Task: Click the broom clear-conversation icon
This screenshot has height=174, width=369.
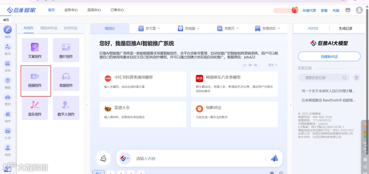Action: tap(103, 158)
